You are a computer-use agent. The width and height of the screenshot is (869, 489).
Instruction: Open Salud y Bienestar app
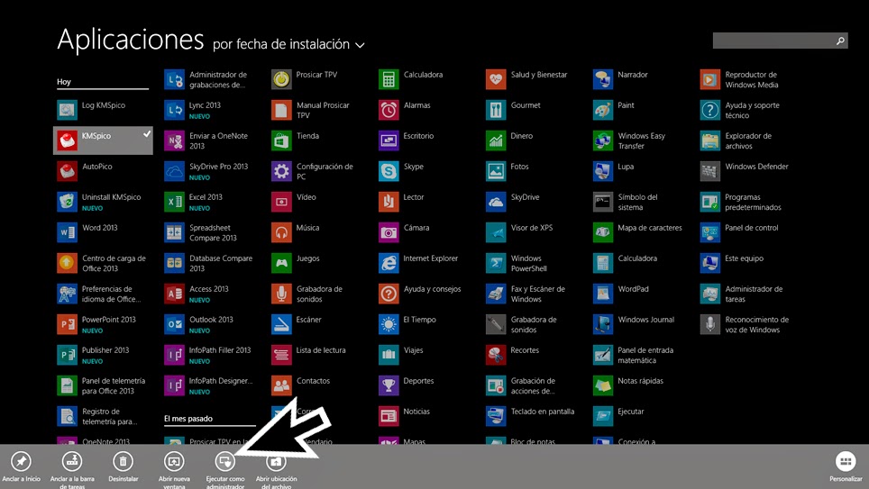point(527,79)
